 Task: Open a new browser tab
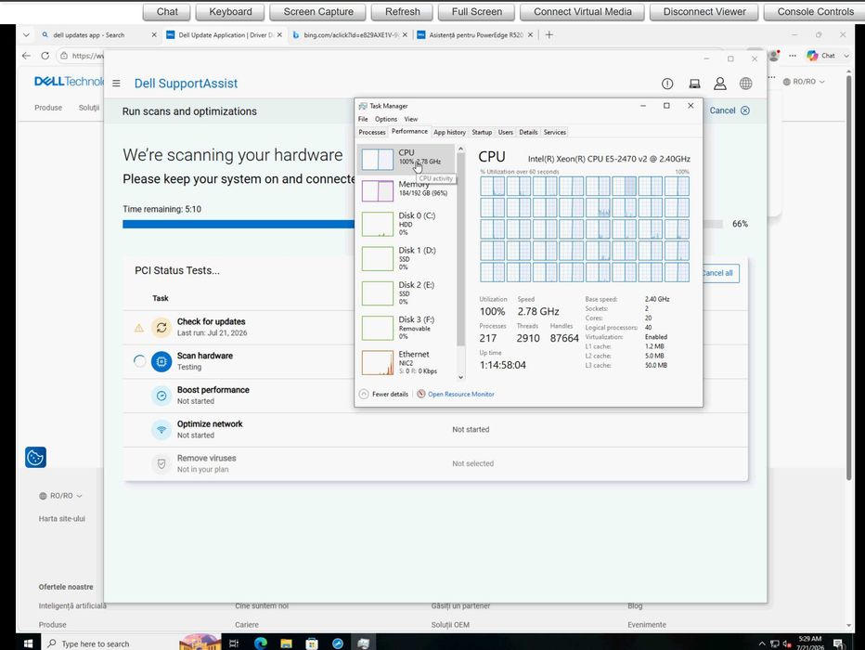549,34
